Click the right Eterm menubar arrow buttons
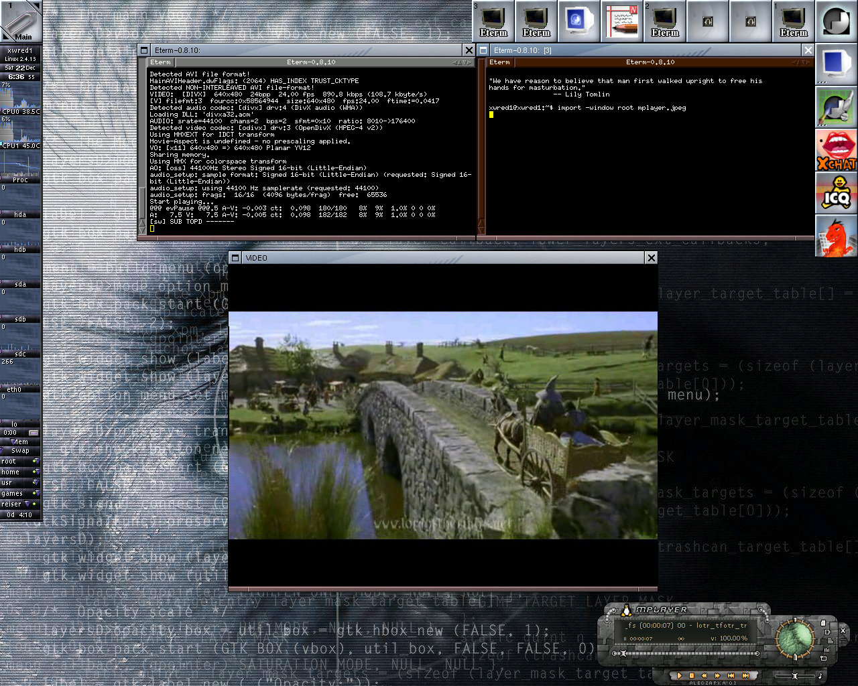The height and width of the screenshot is (686, 858). coord(801,62)
